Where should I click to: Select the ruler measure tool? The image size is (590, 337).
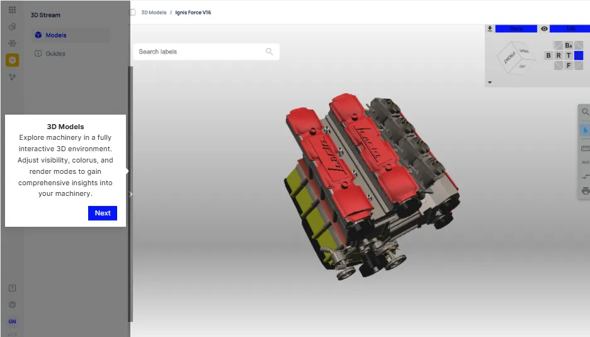pyautogui.click(x=586, y=149)
